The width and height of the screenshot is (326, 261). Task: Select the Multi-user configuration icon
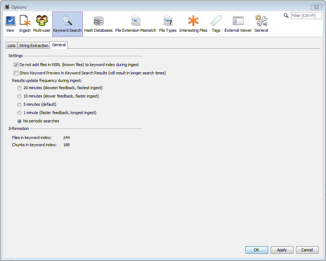point(42,22)
